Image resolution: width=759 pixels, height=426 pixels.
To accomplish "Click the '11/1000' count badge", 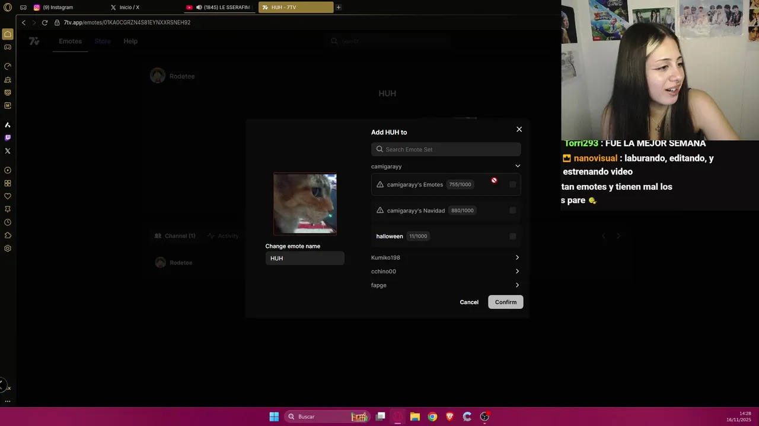I will coord(418,236).
